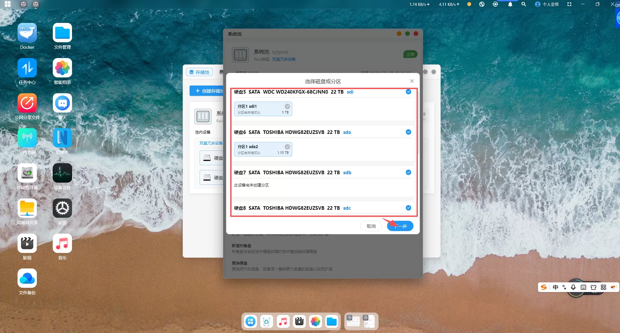620x333 pixels.
Task: Switch to the 存储池 tab
Action: (199, 72)
